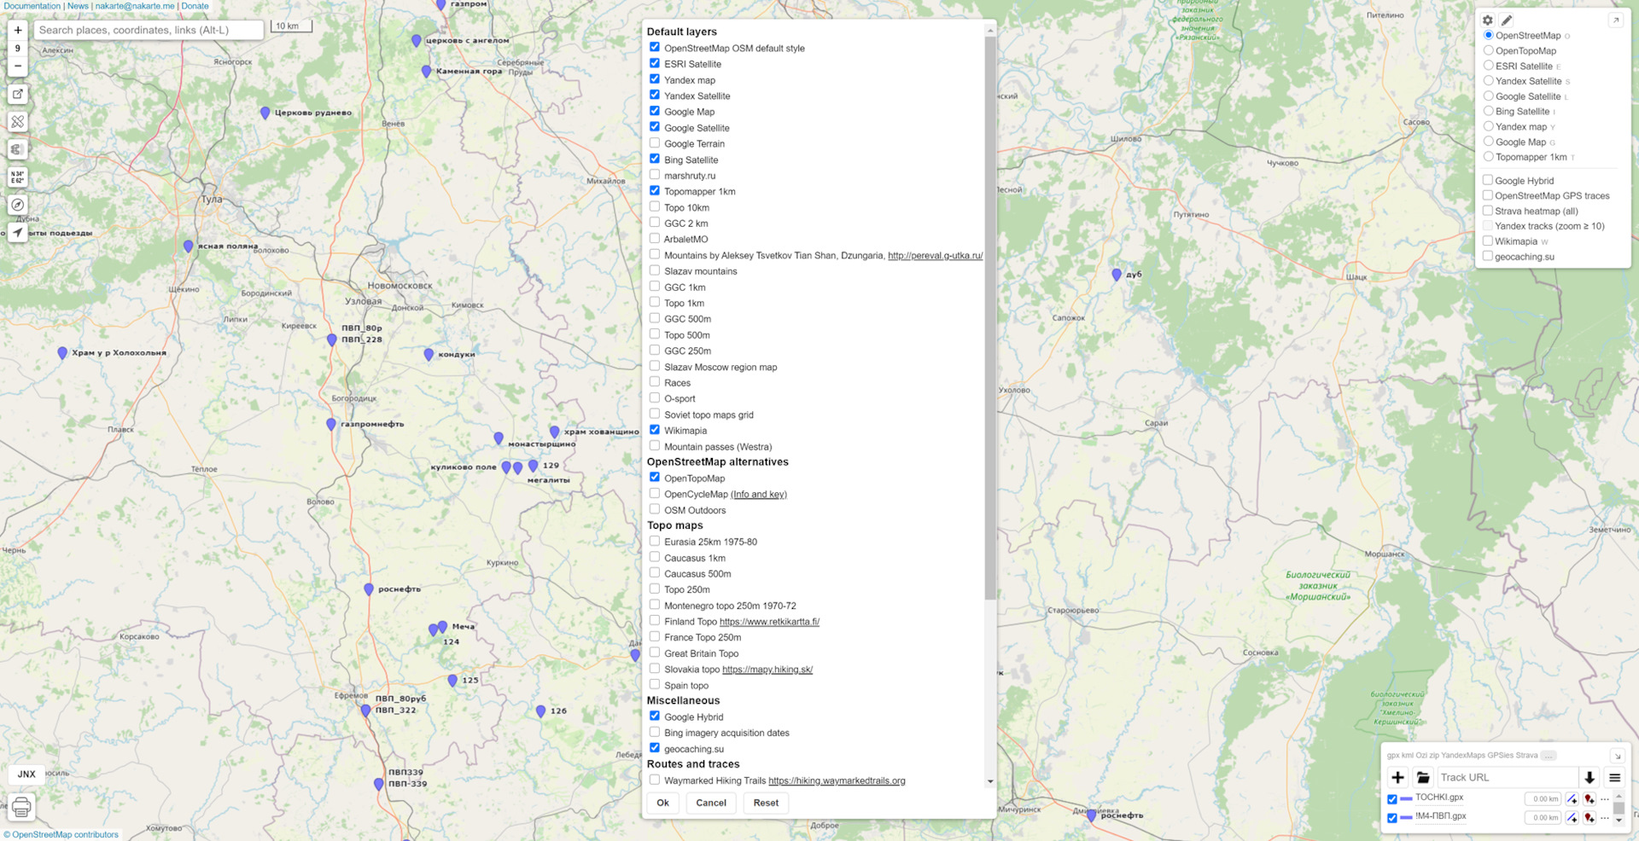Click nakarte@nakarte.me email link
1639x841 pixels.
coord(135,6)
